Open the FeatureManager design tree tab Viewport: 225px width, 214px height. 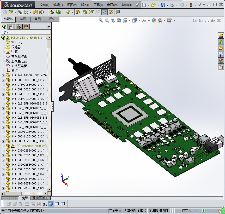(4, 27)
